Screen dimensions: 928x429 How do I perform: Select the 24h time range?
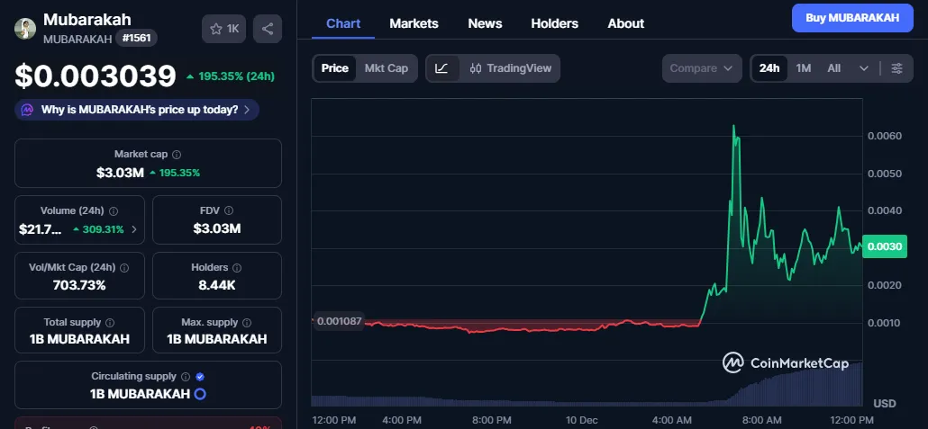point(769,68)
